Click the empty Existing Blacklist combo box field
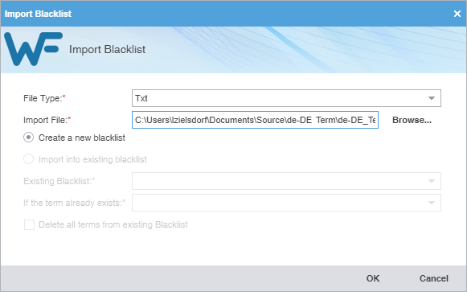 click(x=286, y=181)
